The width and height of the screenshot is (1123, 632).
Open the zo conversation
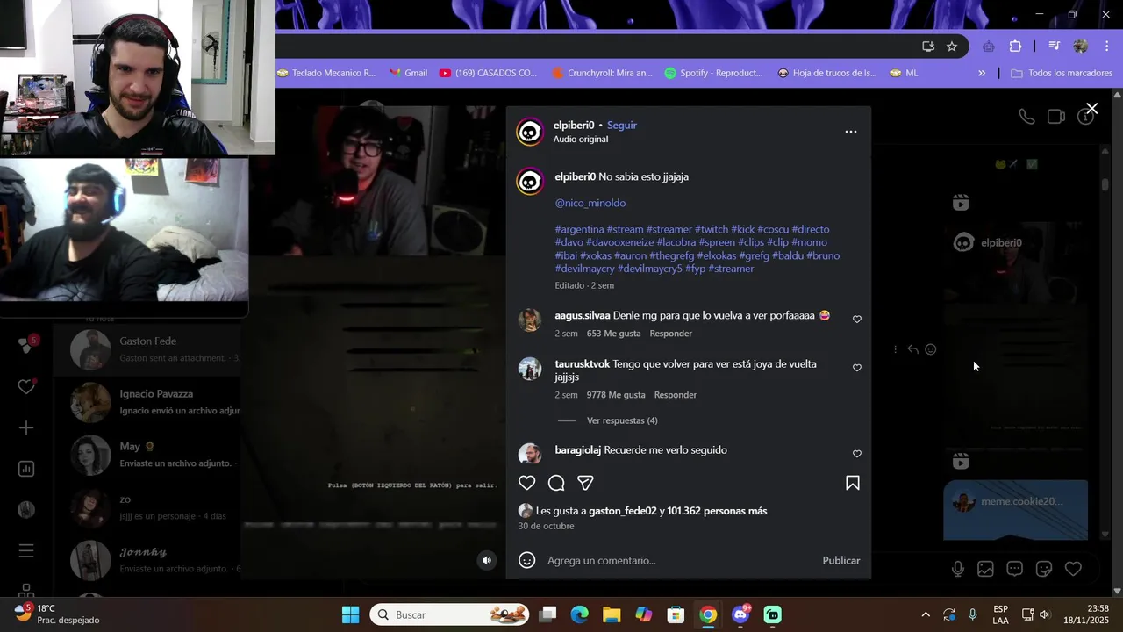147,506
